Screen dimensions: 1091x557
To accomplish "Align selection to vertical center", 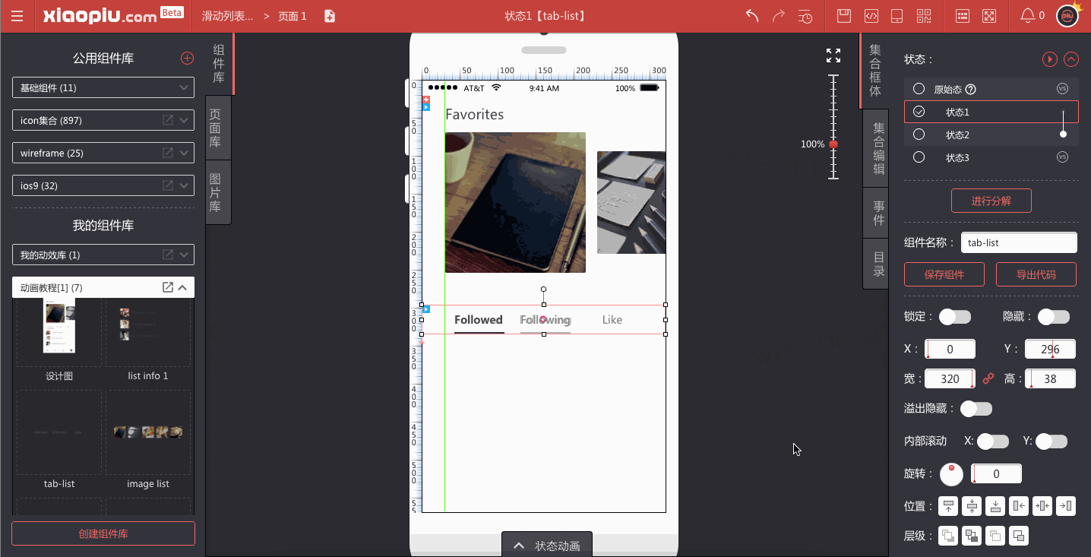I will [x=972, y=506].
